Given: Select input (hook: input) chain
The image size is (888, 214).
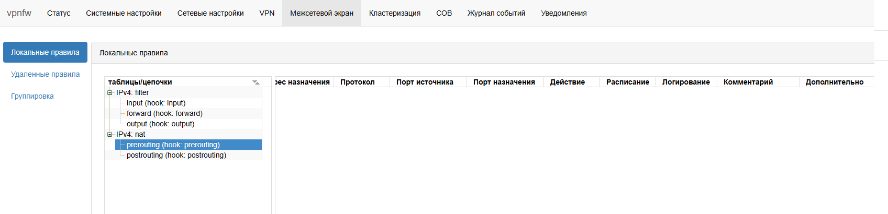Looking at the screenshot, I should pos(156,103).
